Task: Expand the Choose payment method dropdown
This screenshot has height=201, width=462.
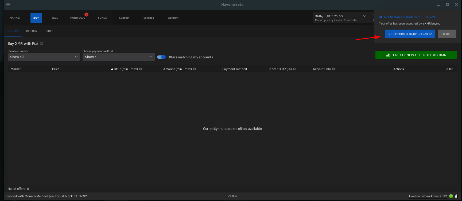Action: [x=119, y=57]
